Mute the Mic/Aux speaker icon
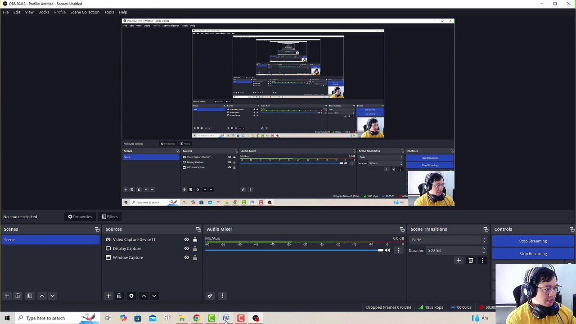Viewport: 576px width, 324px height. tap(387, 250)
